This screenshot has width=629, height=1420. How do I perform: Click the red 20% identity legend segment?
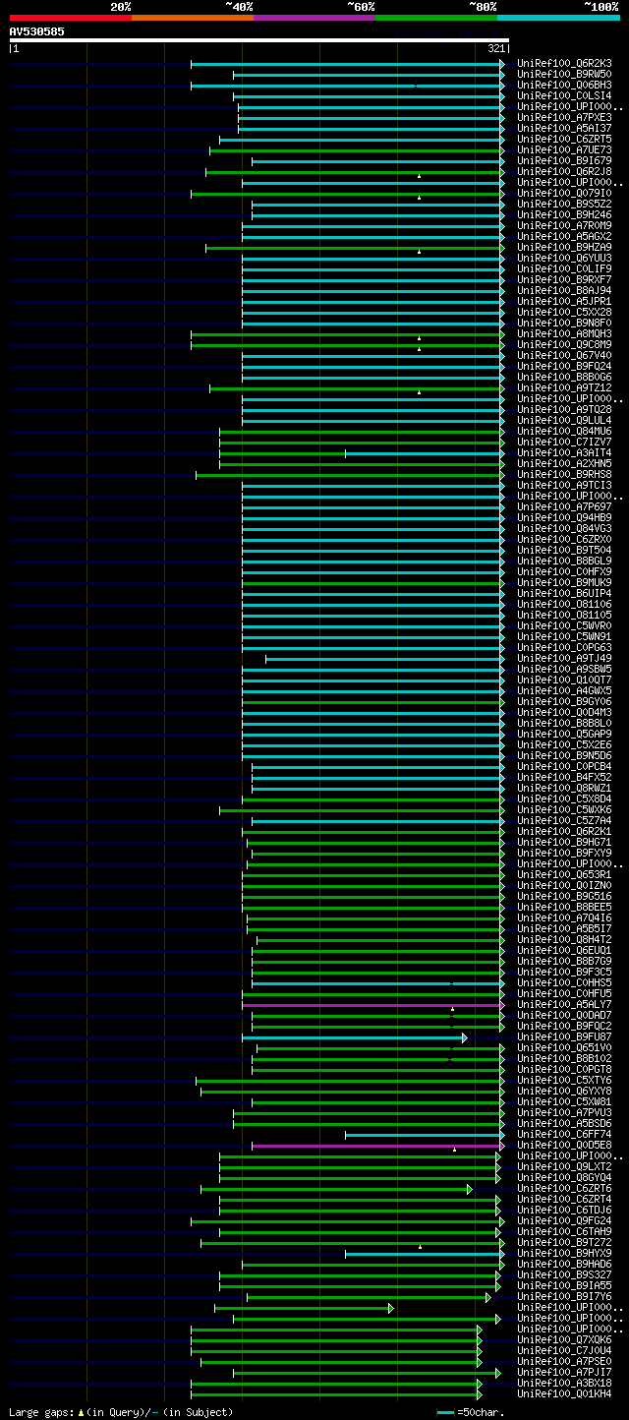[71, 17]
